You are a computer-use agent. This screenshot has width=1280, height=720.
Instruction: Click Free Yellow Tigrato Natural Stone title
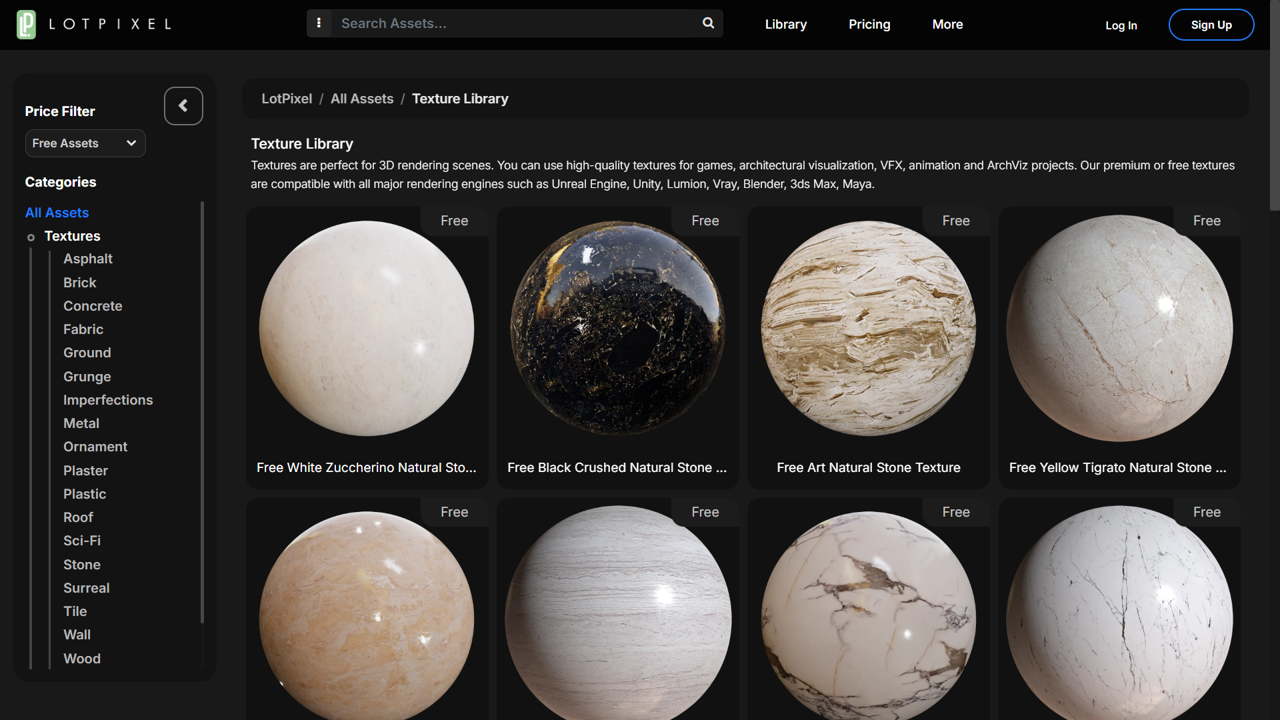point(1118,467)
